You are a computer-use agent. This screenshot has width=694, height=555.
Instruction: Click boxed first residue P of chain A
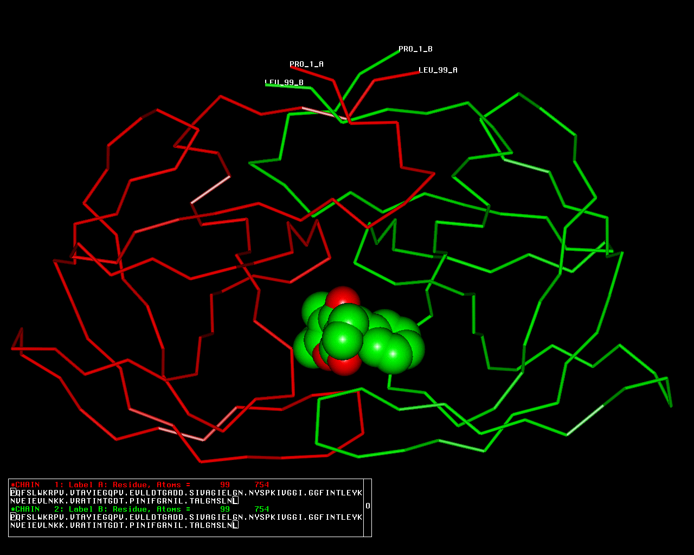pyautogui.click(x=13, y=493)
